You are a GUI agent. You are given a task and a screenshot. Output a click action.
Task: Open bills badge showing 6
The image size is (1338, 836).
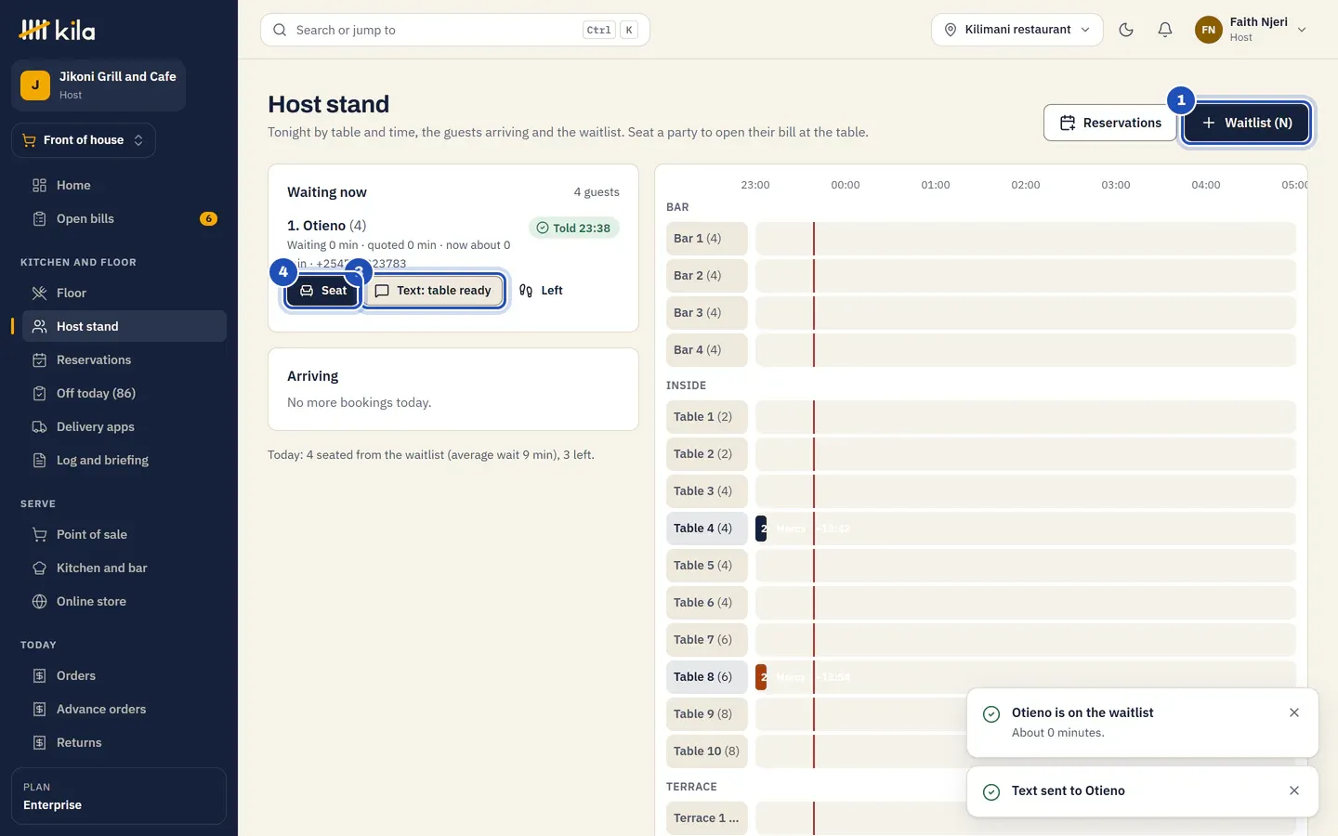208,219
